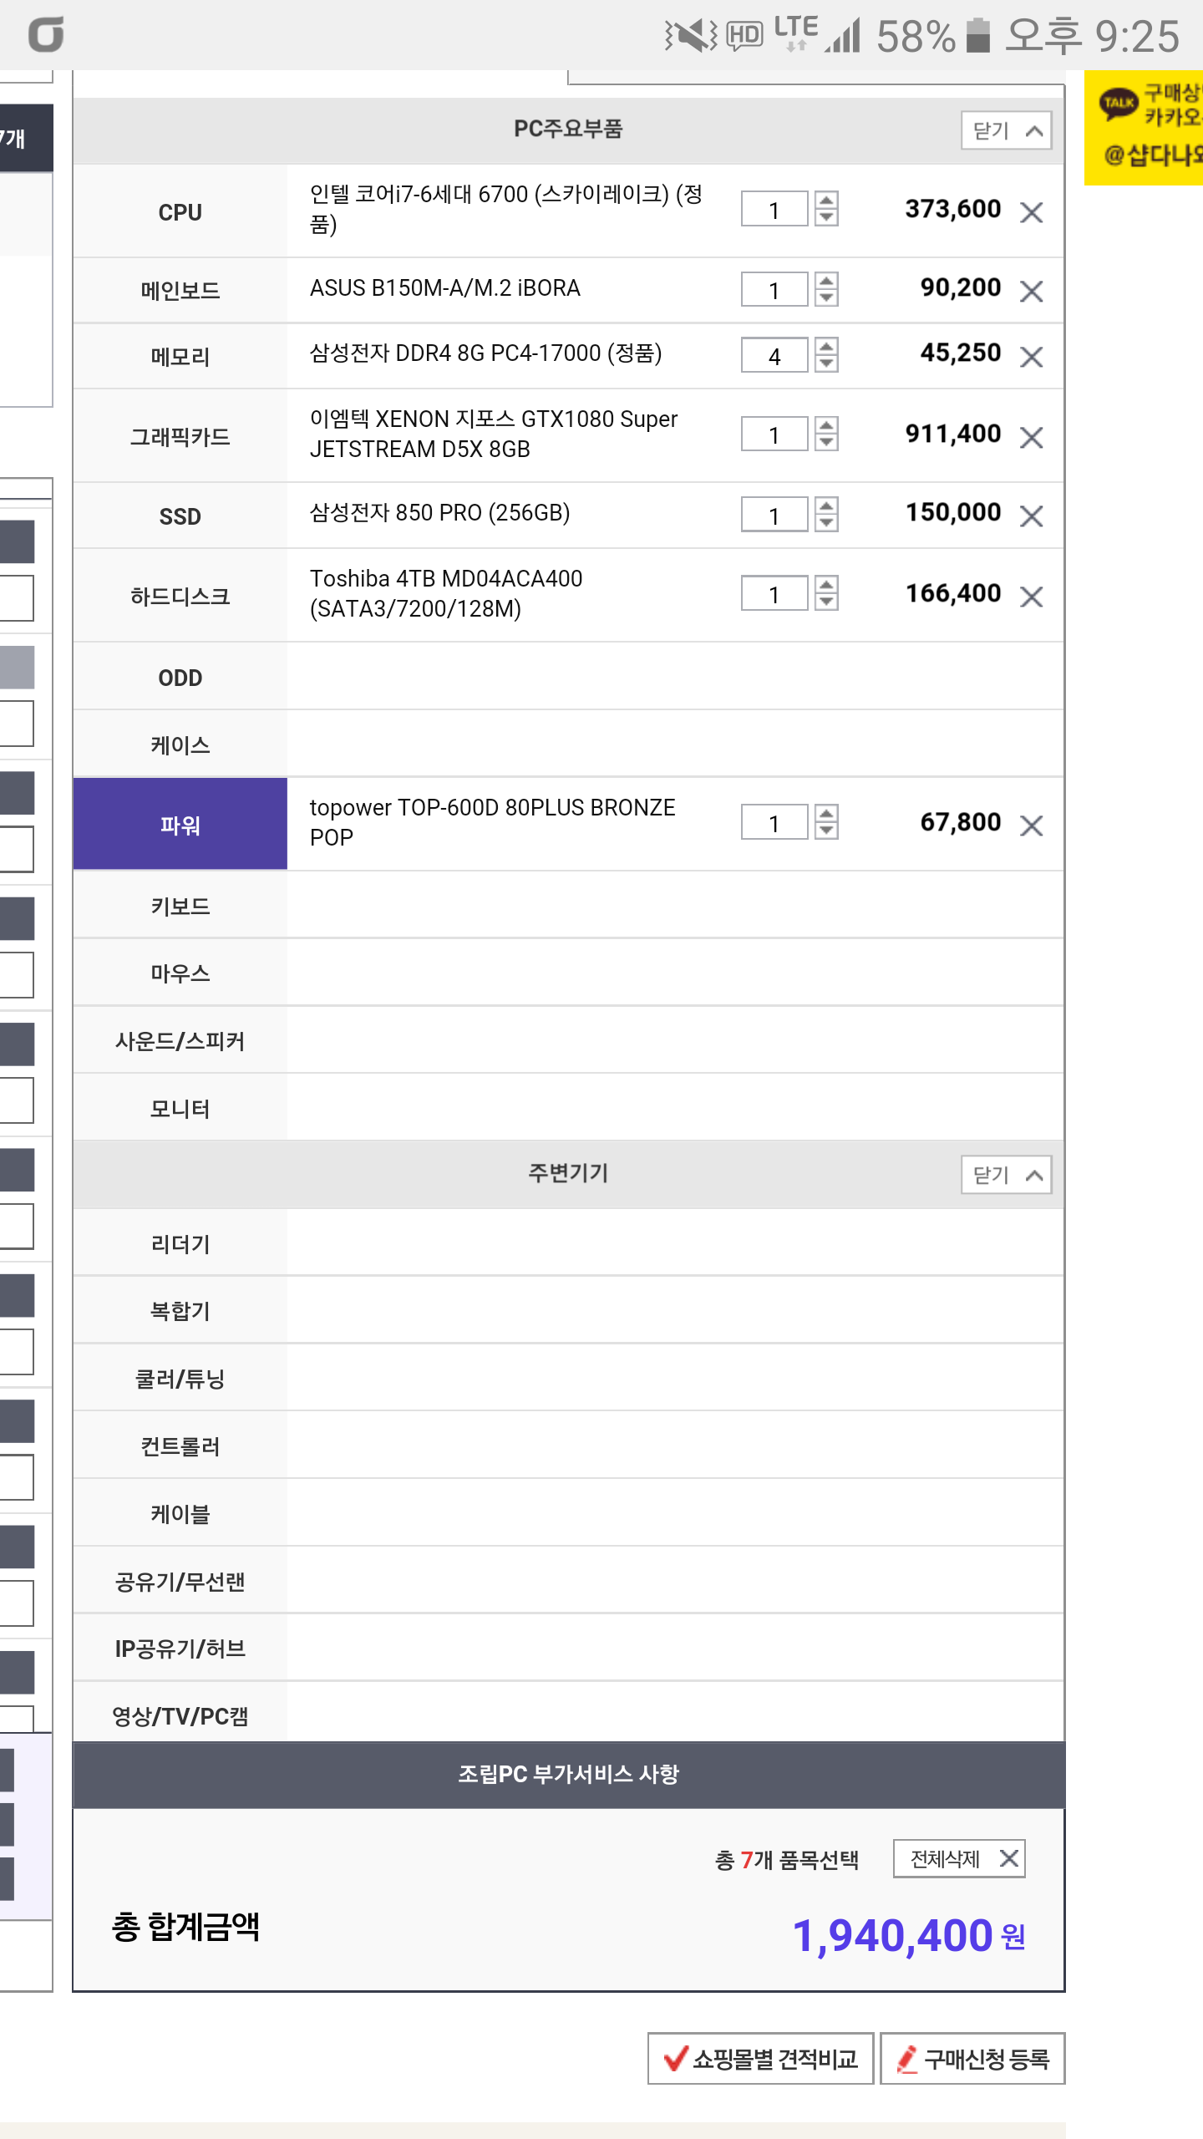Increase SSD quantity with the up arrow
The width and height of the screenshot is (1203, 2139).
pos(826,505)
